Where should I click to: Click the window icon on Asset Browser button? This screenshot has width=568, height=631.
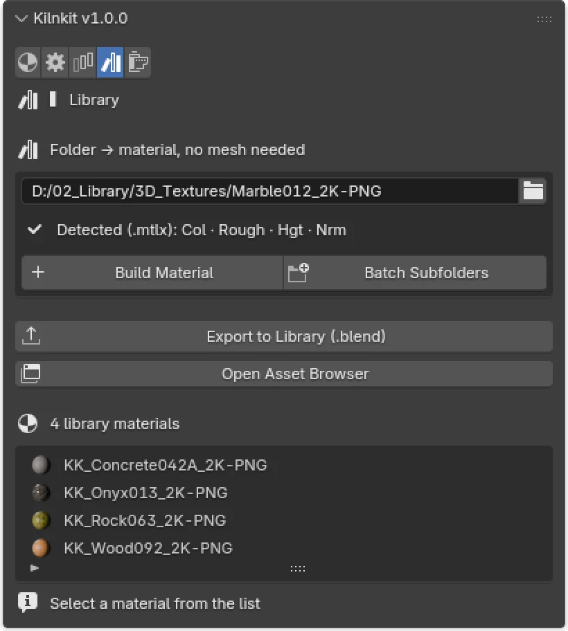pyautogui.click(x=30, y=374)
